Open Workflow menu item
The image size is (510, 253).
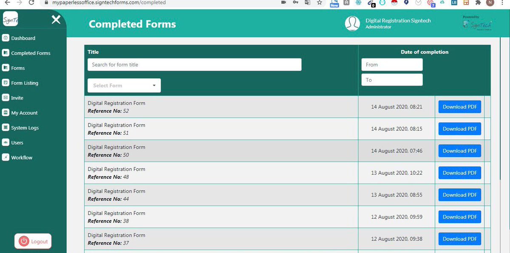[x=22, y=157]
